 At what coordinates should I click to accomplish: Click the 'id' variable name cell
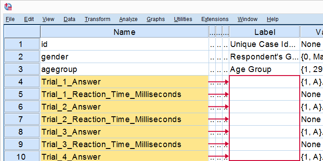tap(124, 44)
